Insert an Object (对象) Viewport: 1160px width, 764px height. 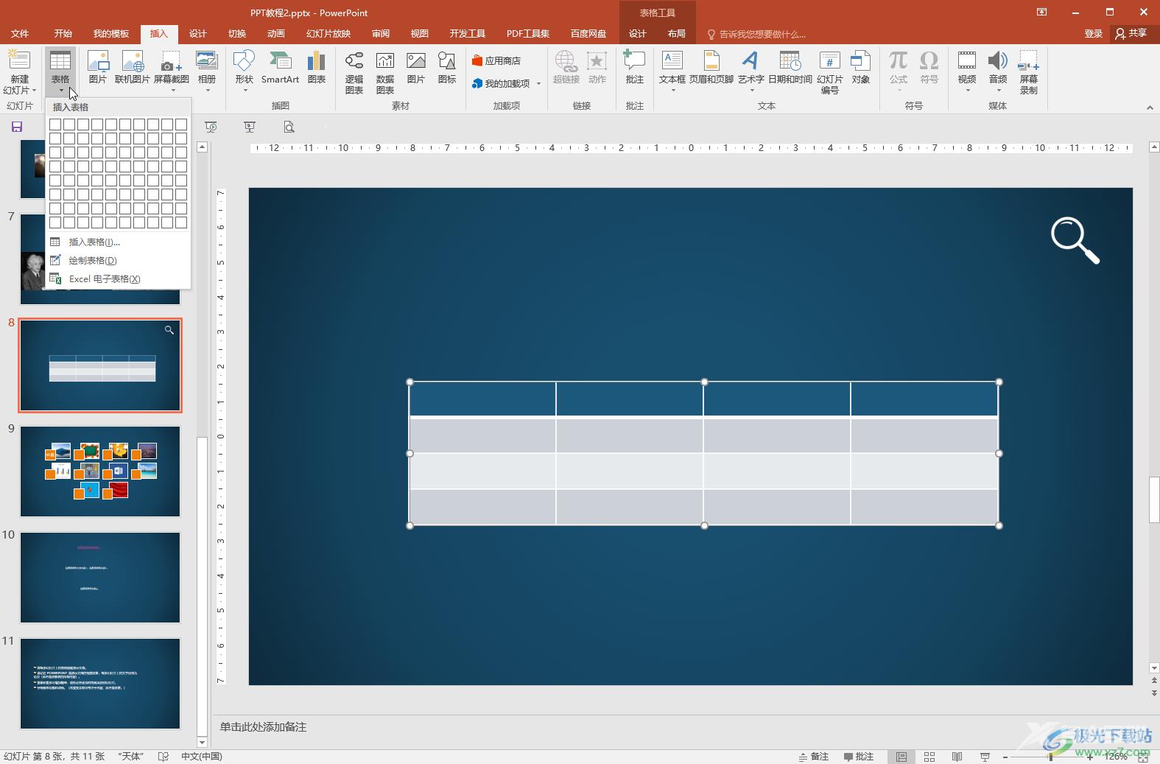860,67
